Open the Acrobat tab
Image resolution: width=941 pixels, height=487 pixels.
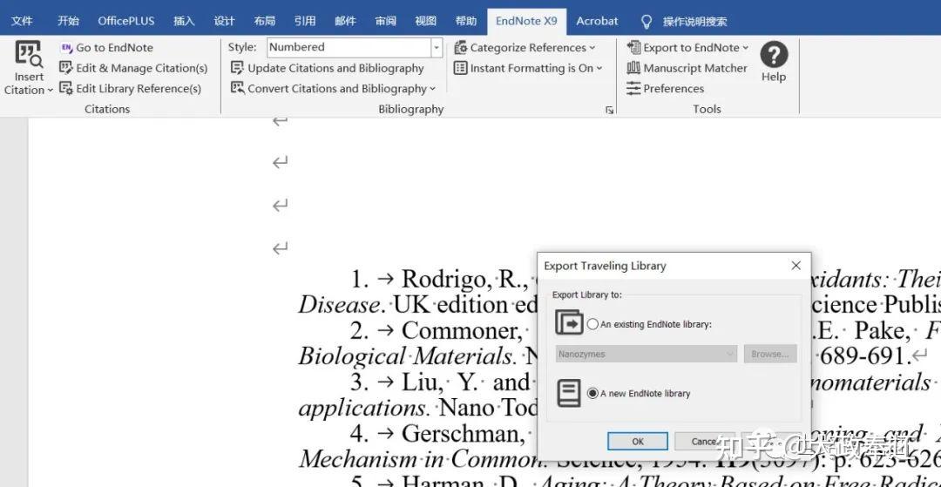coord(597,21)
